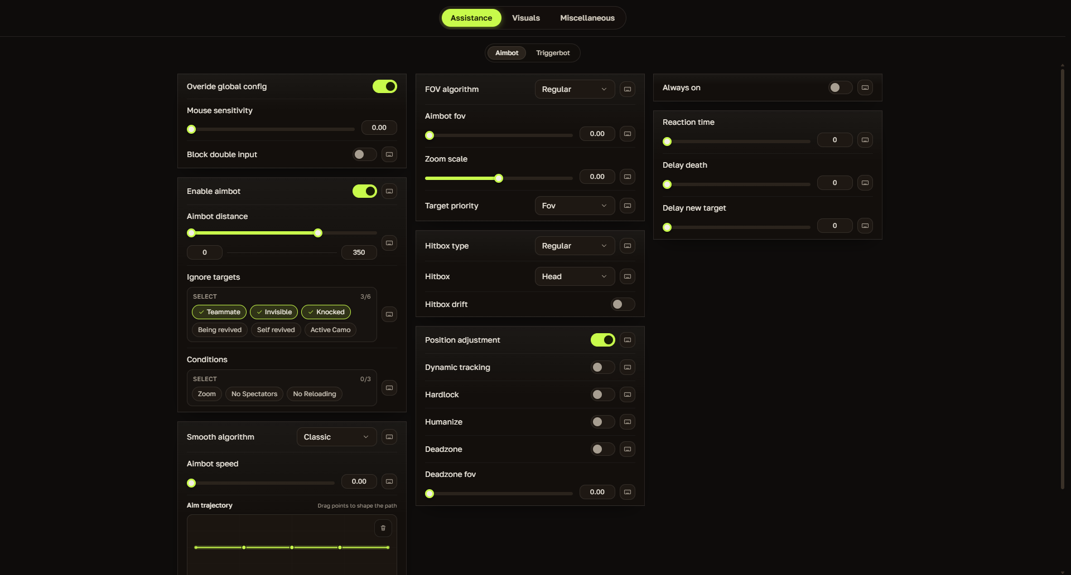Click the trash icon in Aim trajectory
The width and height of the screenshot is (1071, 575).
[x=383, y=528]
